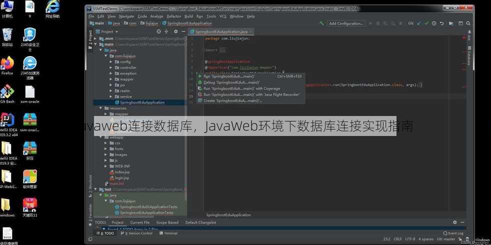The image size is (491, 245).
Task: Collapse the webapp folder
Action: point(101,137)
